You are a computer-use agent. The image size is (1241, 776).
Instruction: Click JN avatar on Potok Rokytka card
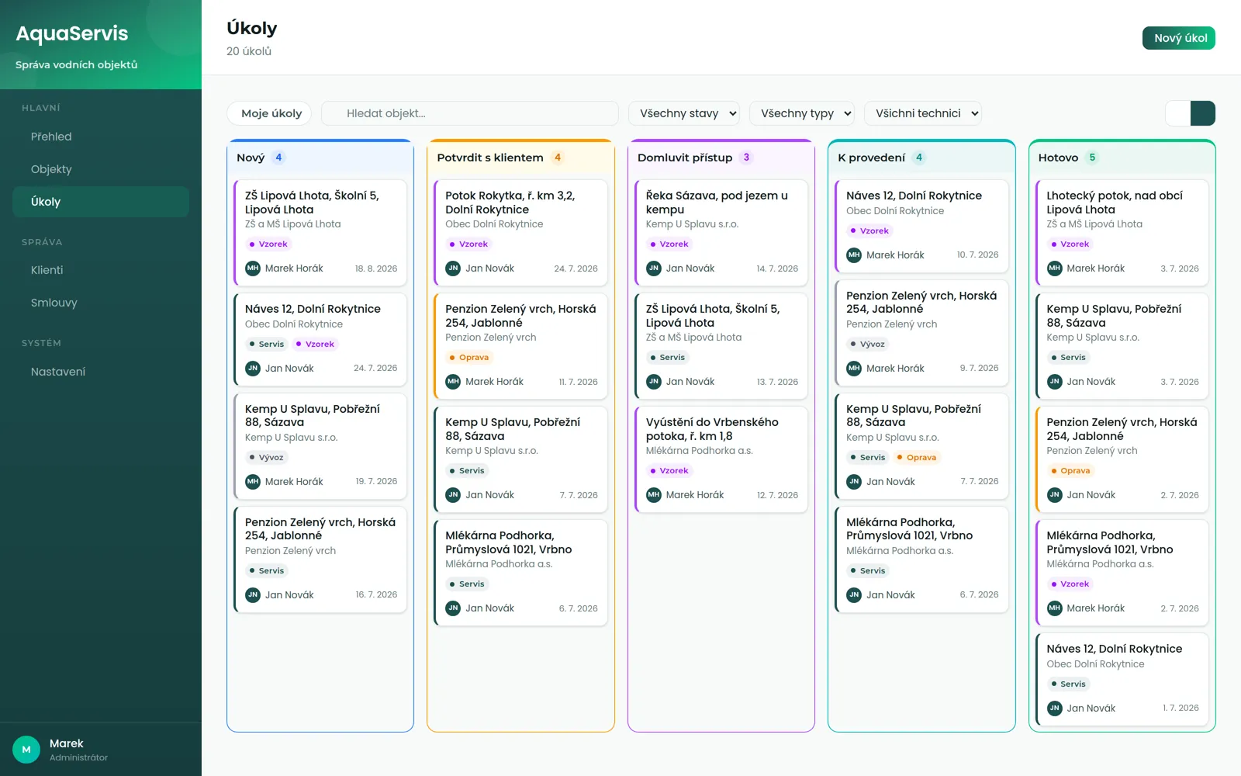[x=453, y=268]
